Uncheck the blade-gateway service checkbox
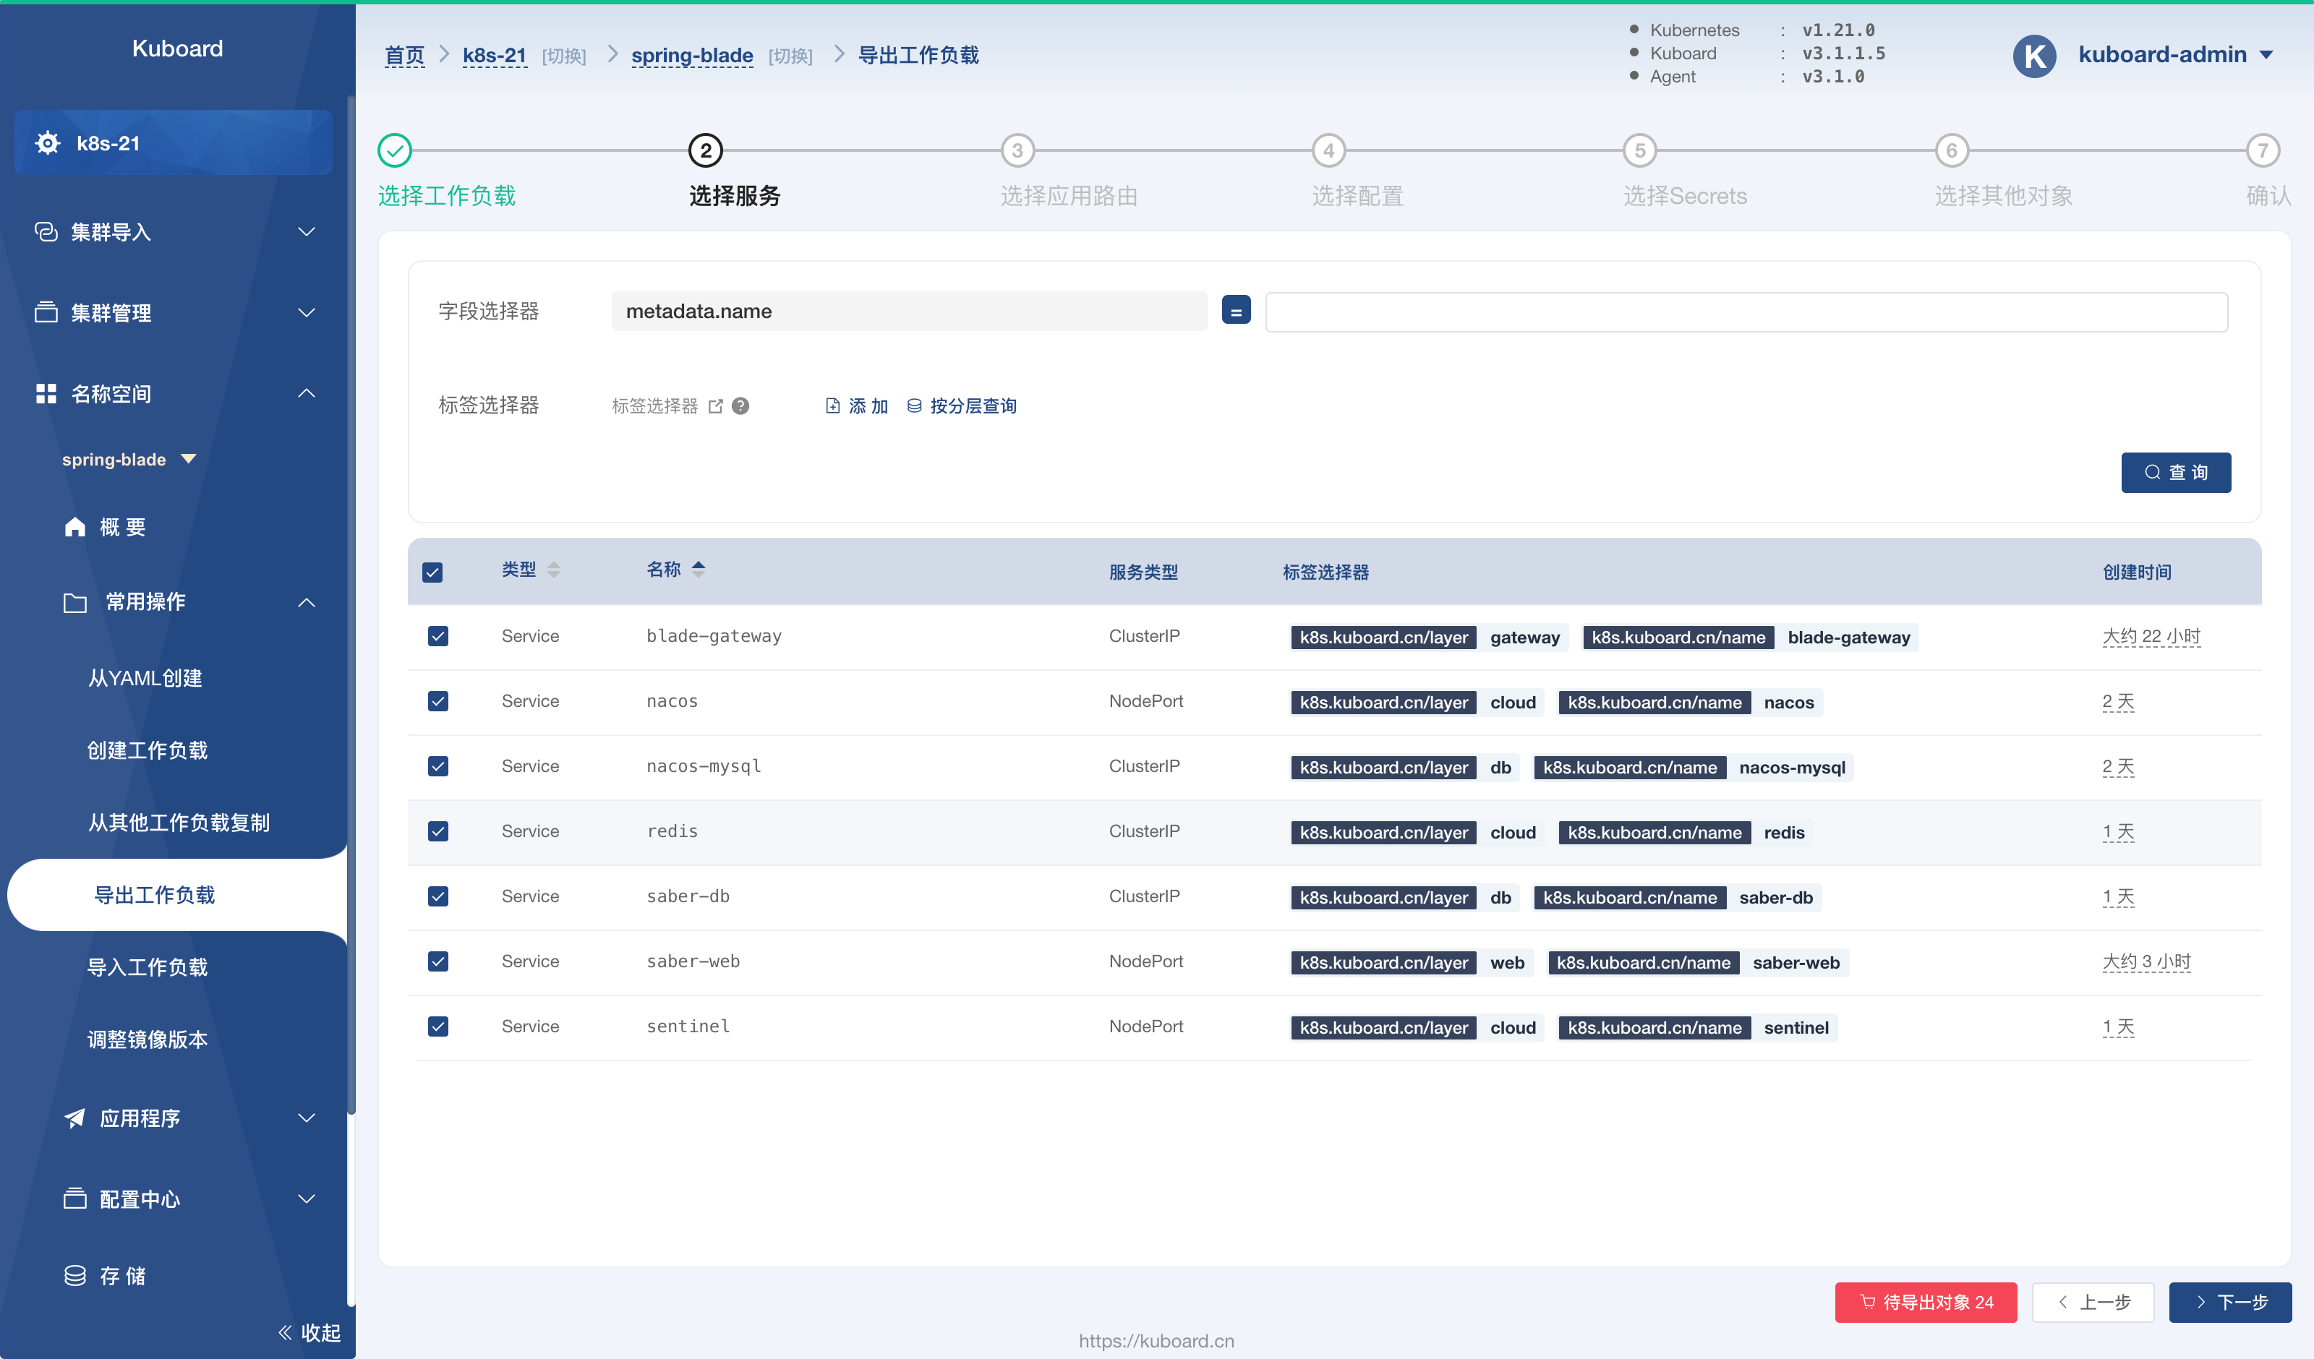Image resolution: width=2314 pixels, height=1359 pixels. click(438, 636)
